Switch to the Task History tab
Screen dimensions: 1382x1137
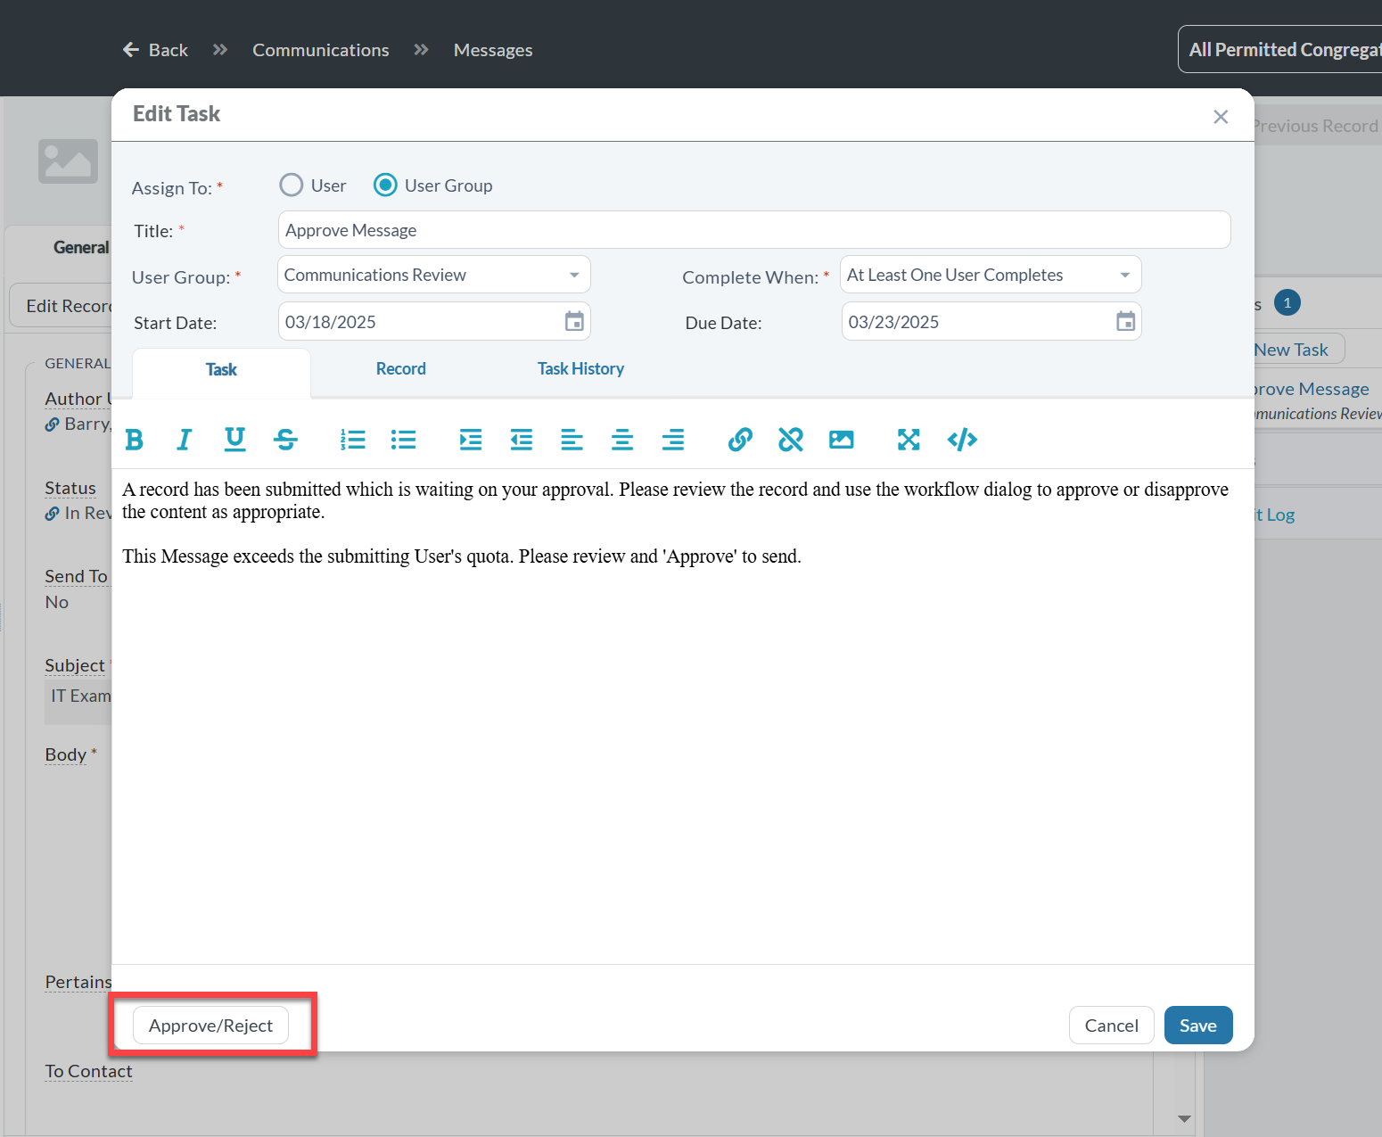(x=580, y=369)
